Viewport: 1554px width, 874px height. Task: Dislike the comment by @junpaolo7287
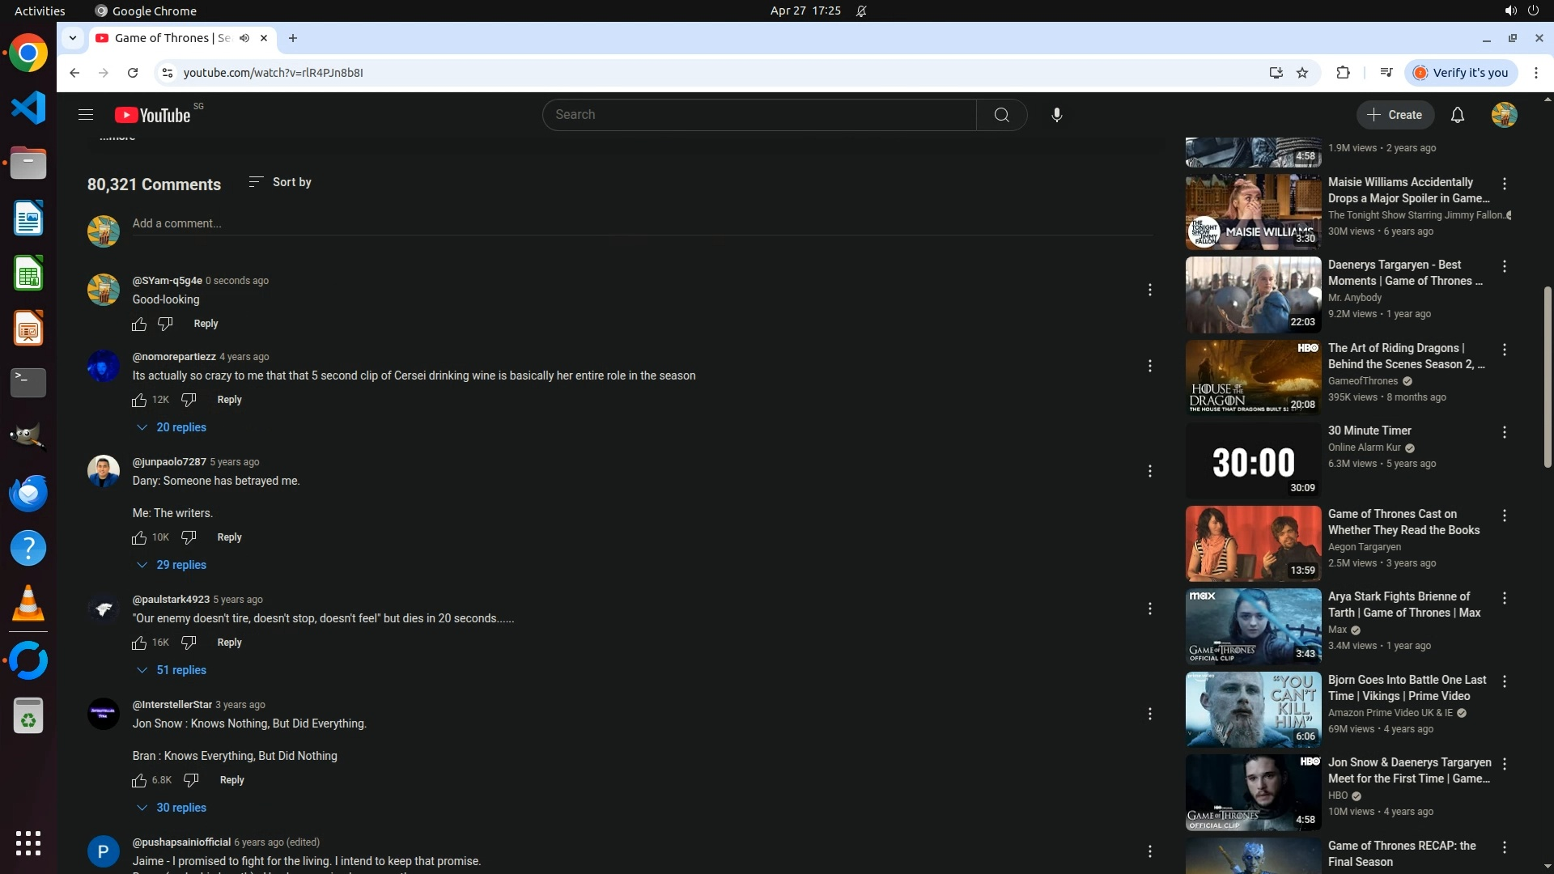[x=189, y=537]
